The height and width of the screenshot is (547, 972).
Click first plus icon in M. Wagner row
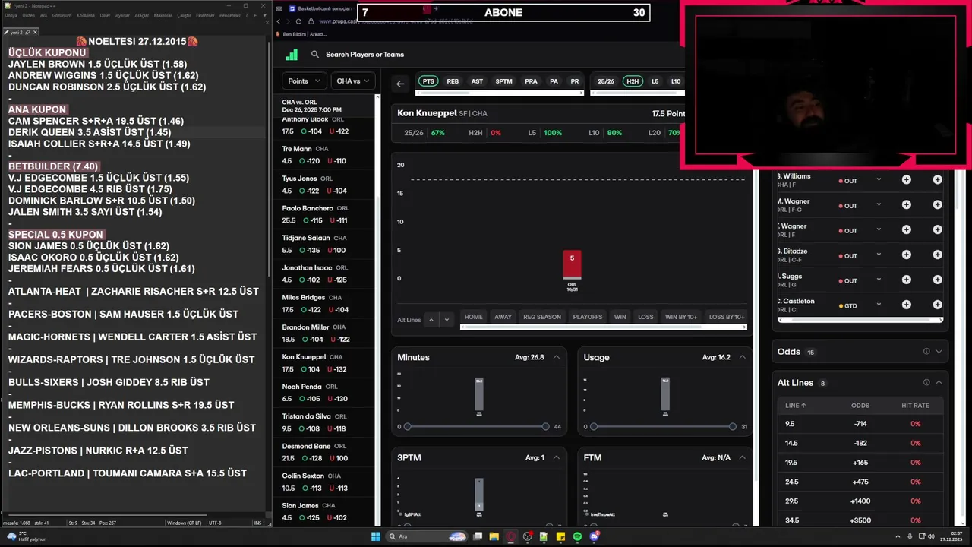click(x=906, y=205)
